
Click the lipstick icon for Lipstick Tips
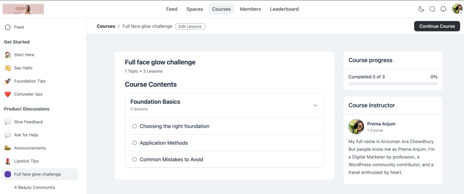[x=8, y=161]
